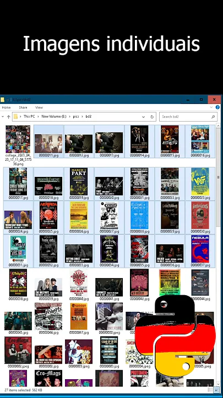Screen dimensions: 223x398
Task: Select the yellow poster 00000023.jpg
Action: click(200, 181)
